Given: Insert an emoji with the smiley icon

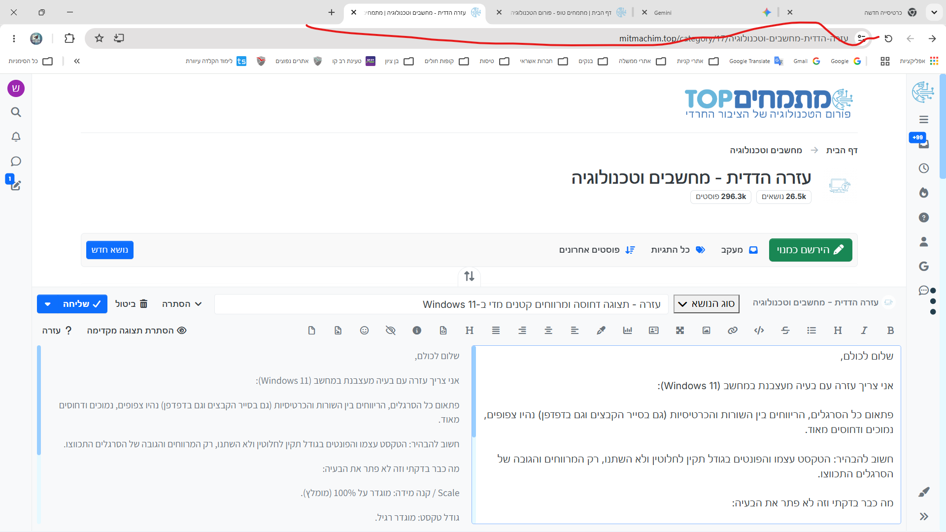Looking at the screenshot, I should (x=364, y=331).
